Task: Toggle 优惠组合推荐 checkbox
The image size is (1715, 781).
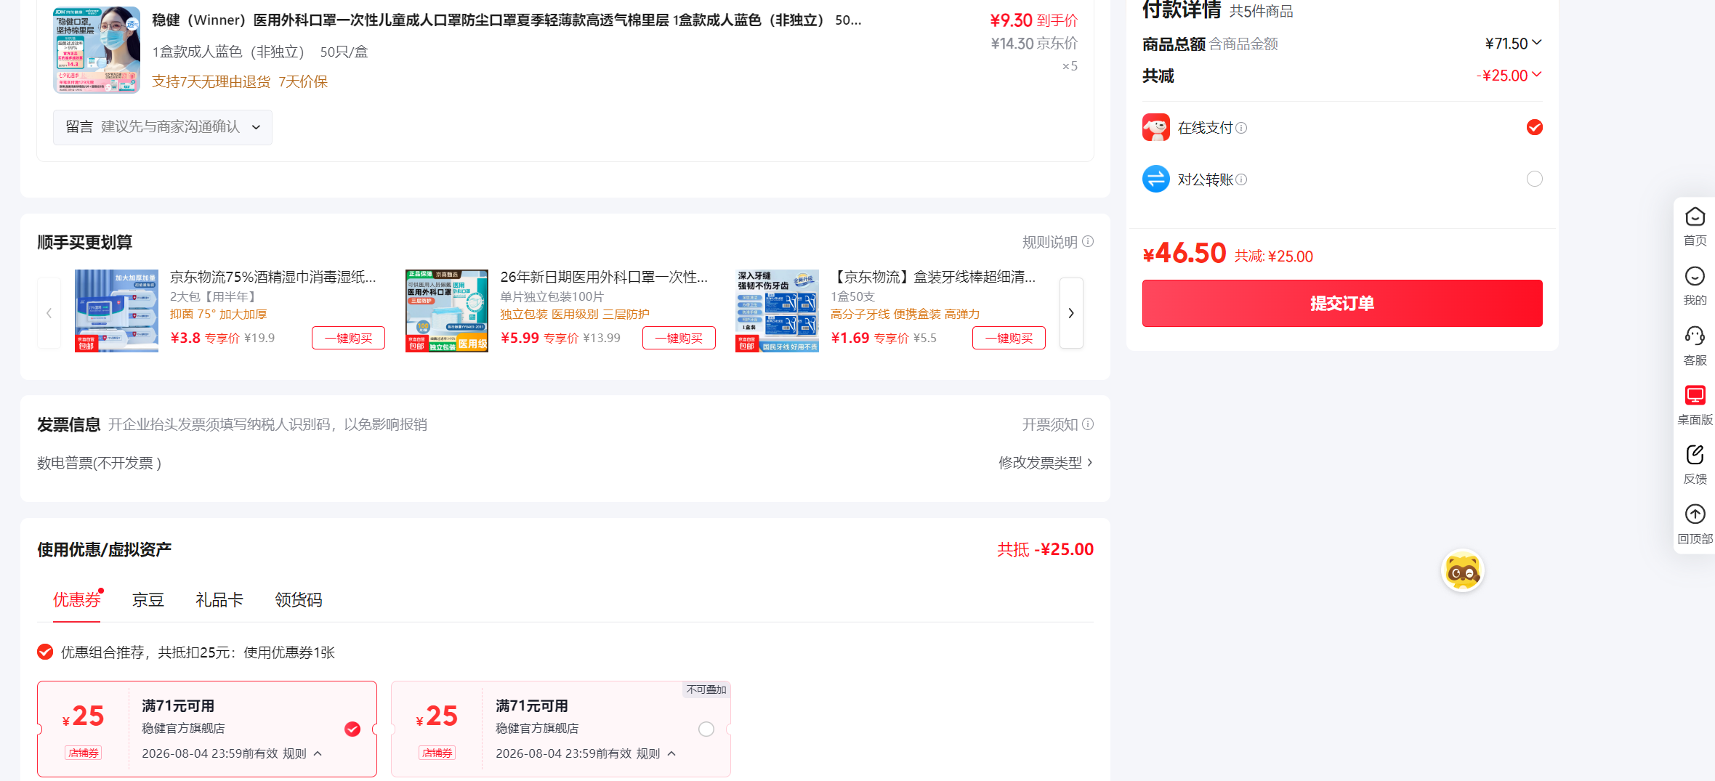Action: [x=45, y=652]
